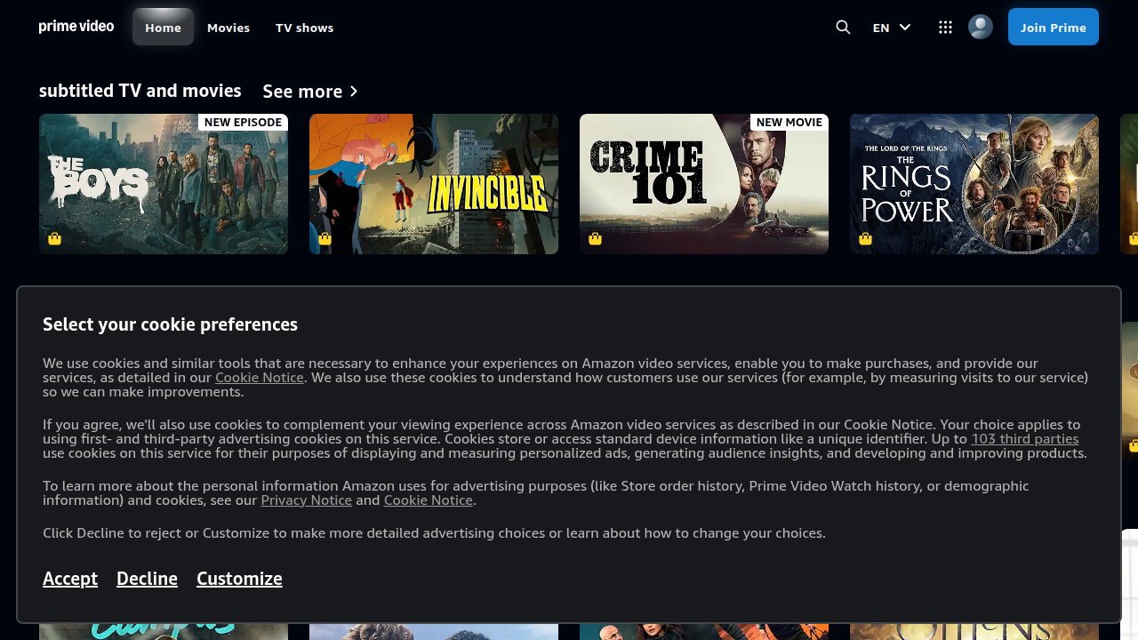Click the See more chevron link

310,92
